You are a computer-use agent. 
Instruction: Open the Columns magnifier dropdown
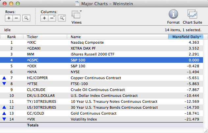[x=62, y=18]
